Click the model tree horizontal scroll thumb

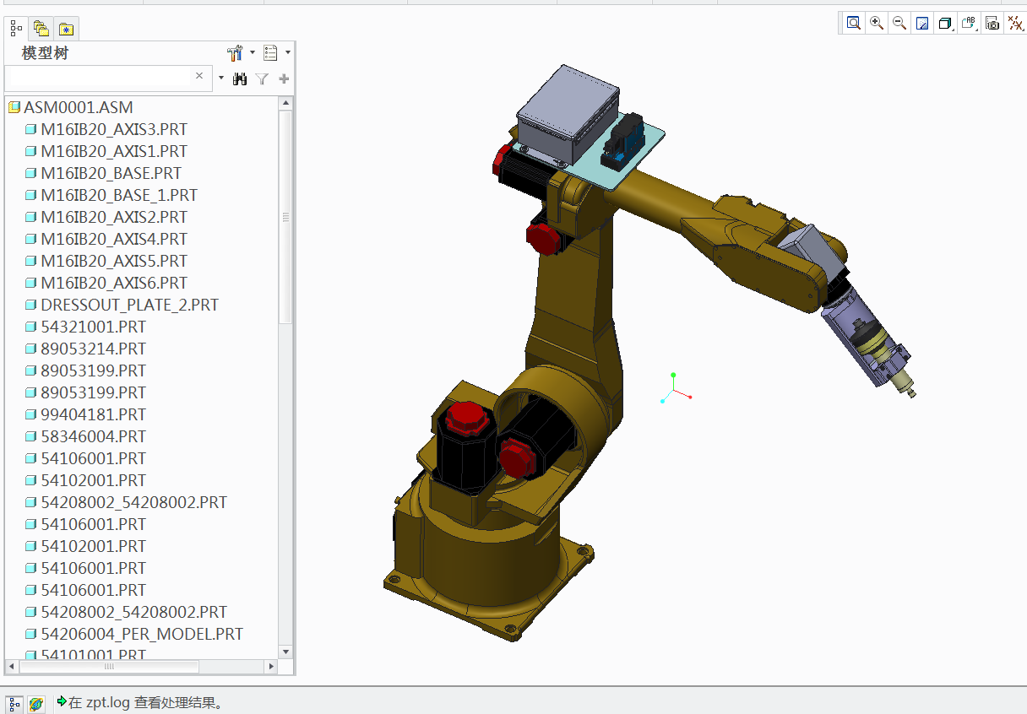[x=109, y=666]
